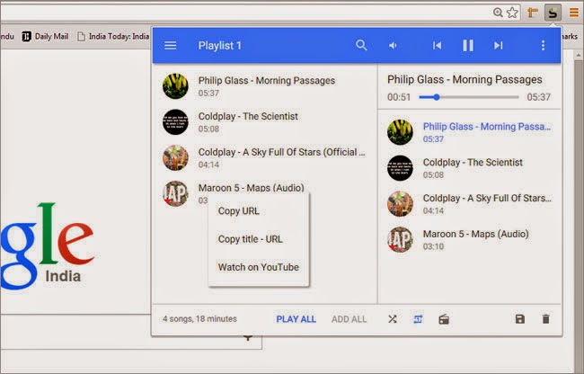Select Maroon 5 - Maps (Audio) in left list
The width and height of the screenshot is (584, 374).
point(265,193)
